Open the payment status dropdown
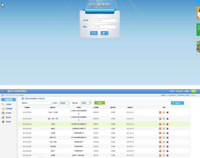The image size is (200, 158). [85, 103]
